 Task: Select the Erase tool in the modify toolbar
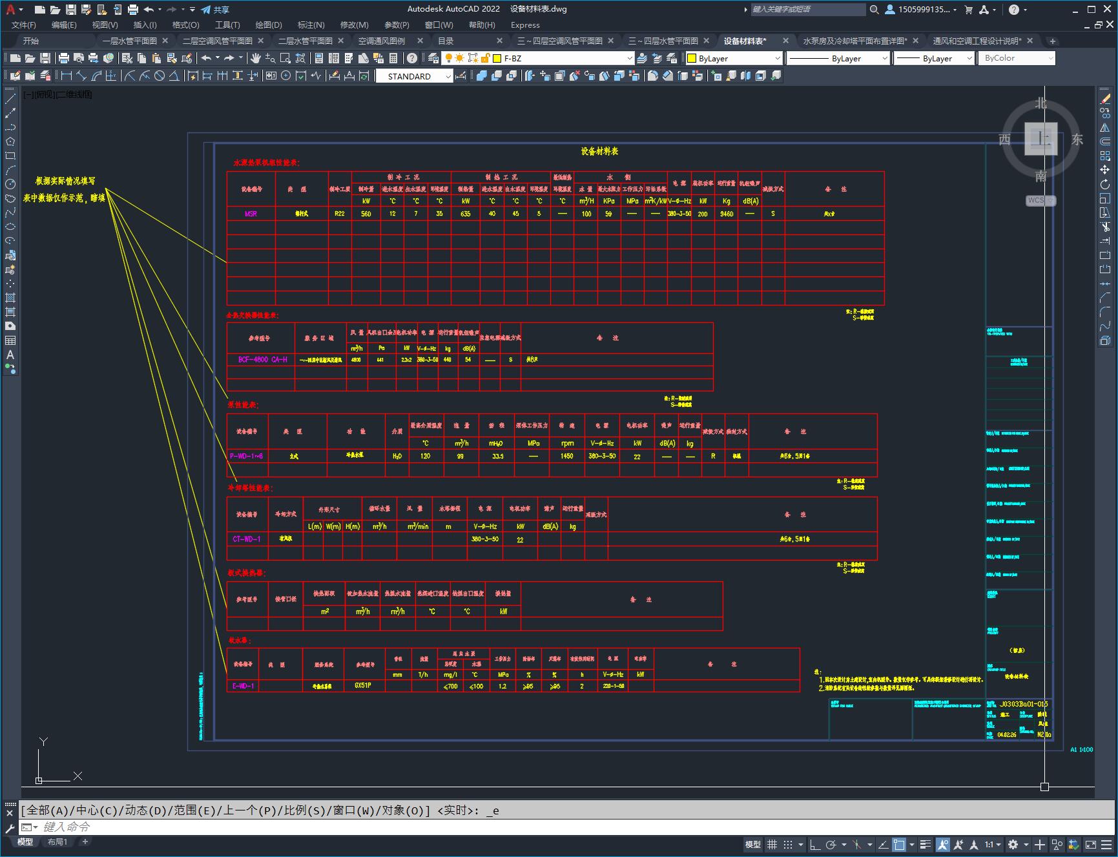(1105, 99)
